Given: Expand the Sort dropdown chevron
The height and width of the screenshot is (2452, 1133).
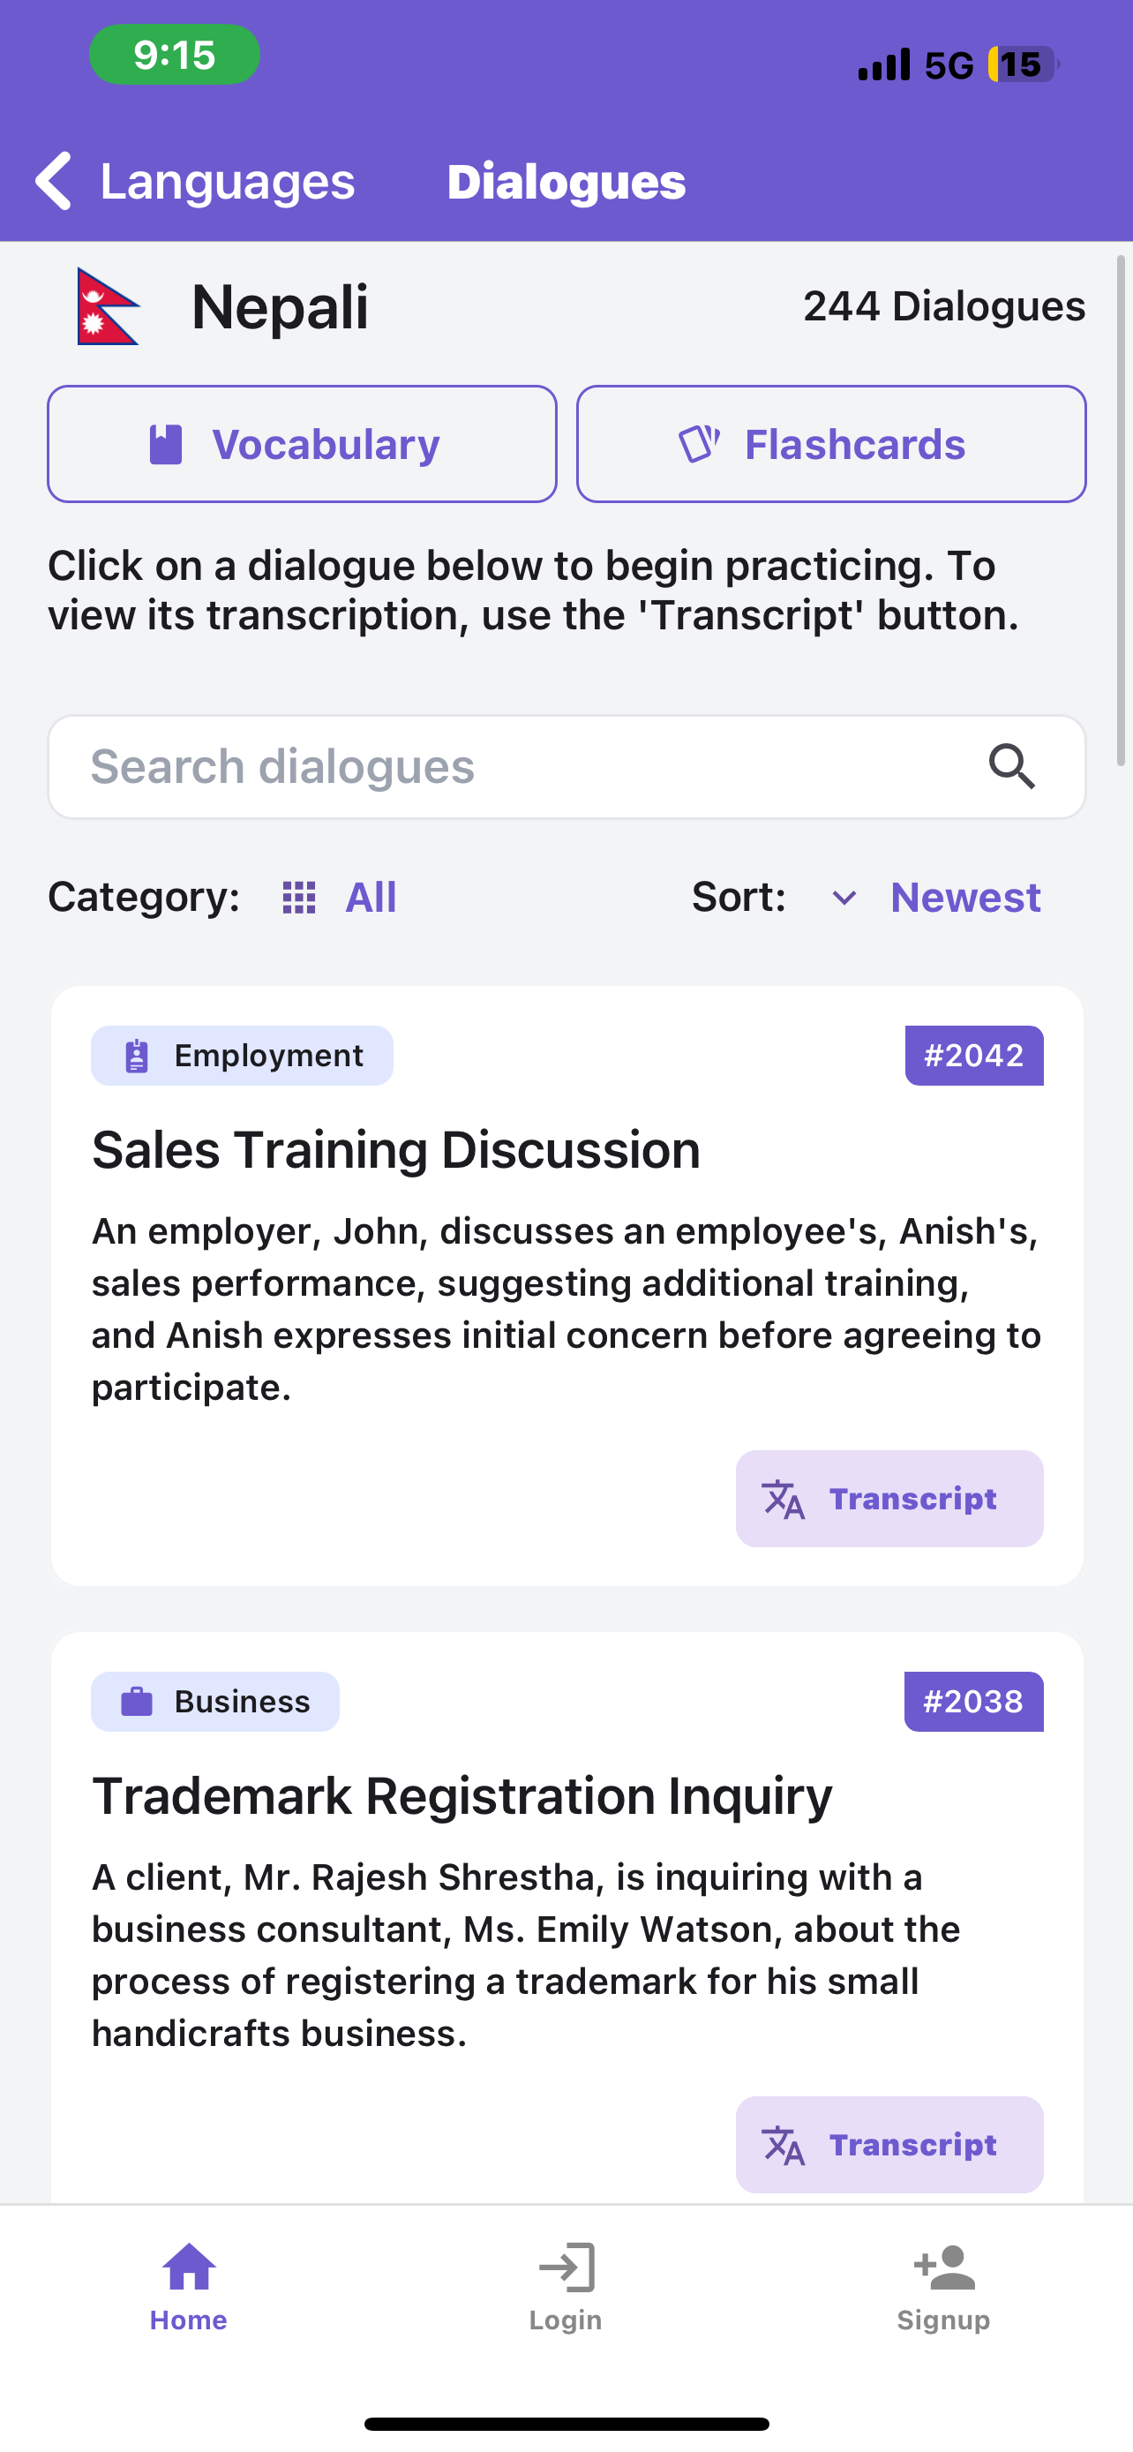Looking at the screenshot, I should point(844,898).
